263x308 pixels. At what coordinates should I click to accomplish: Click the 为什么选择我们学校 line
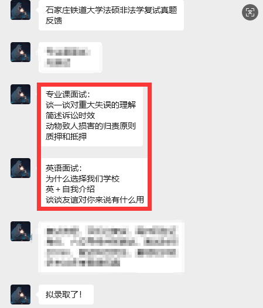83,179
